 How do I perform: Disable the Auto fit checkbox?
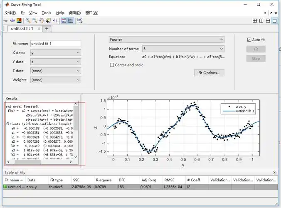point(249,40)
